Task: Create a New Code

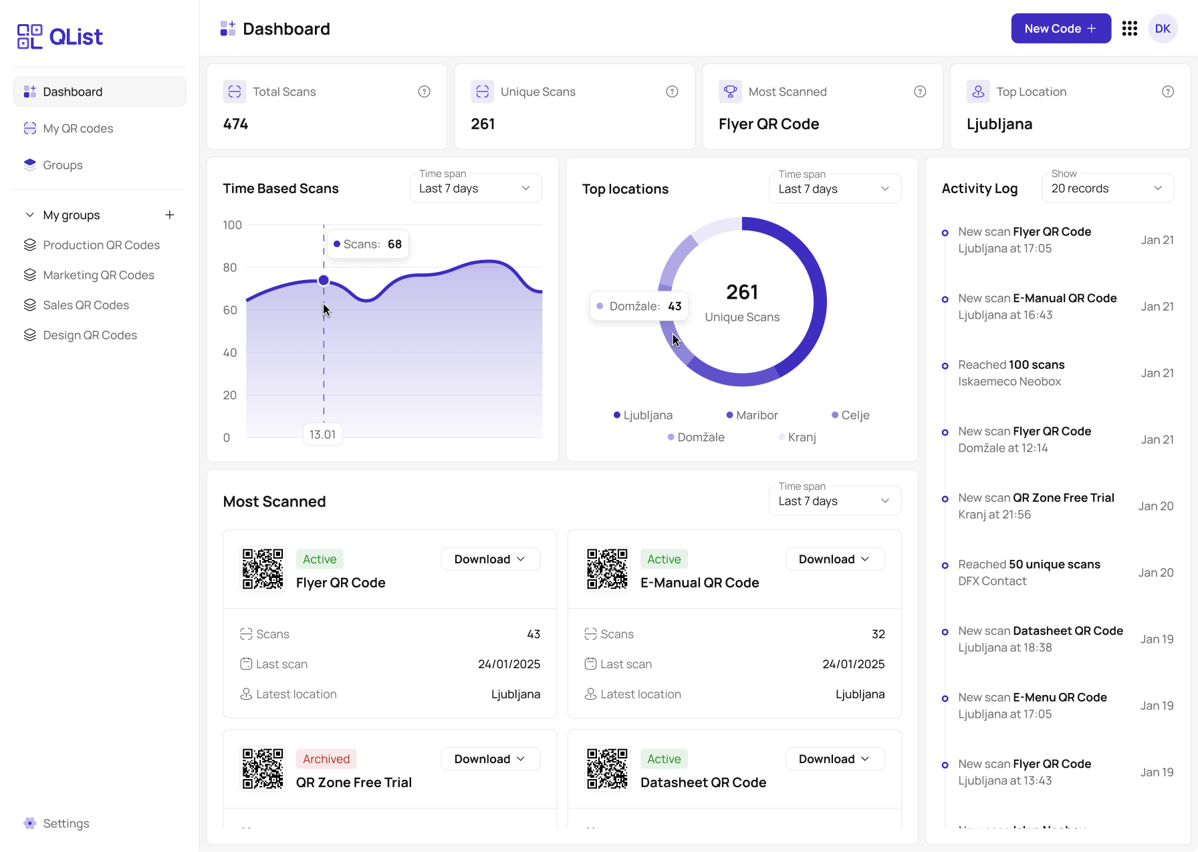Action: coord(1060,29)
